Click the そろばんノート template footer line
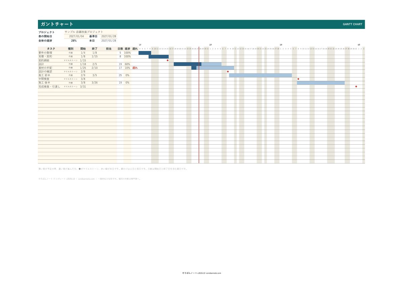 (x=90, y=179)
